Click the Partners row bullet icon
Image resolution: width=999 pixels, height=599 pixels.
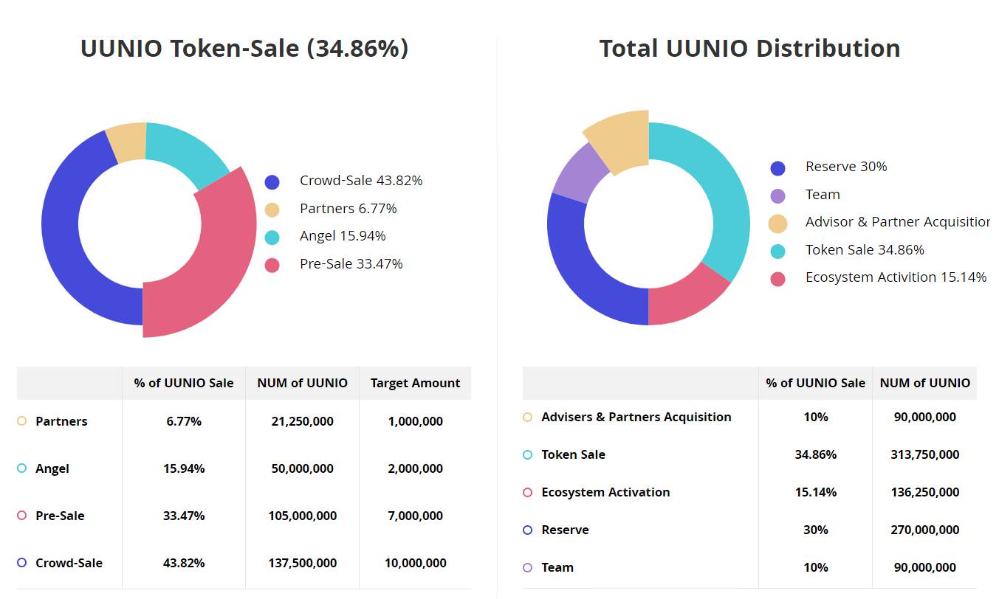pyautogui.click(x=21, y=421)
